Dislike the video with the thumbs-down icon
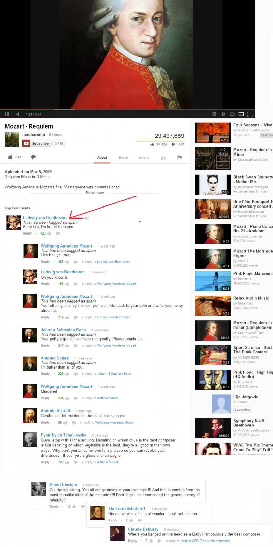Screen dimensions: 273x547 click(x=33, y=157)
